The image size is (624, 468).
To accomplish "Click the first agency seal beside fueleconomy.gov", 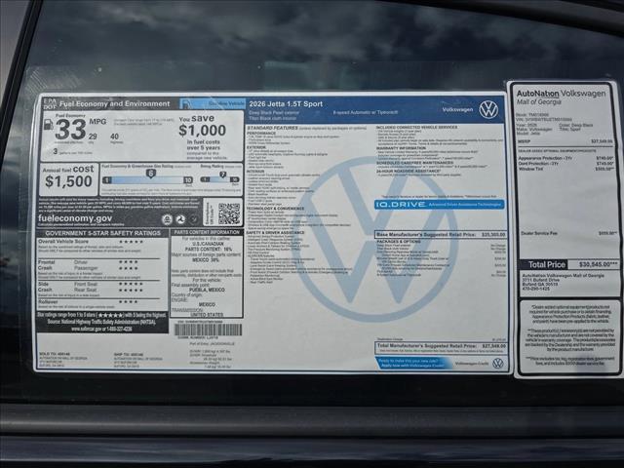I will 167,219.
